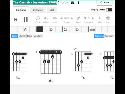Image resolution: width=125 pixels, height=94 pixels.
Task: Click the Ab label under large diagram
Action: [x=51, y=81]
